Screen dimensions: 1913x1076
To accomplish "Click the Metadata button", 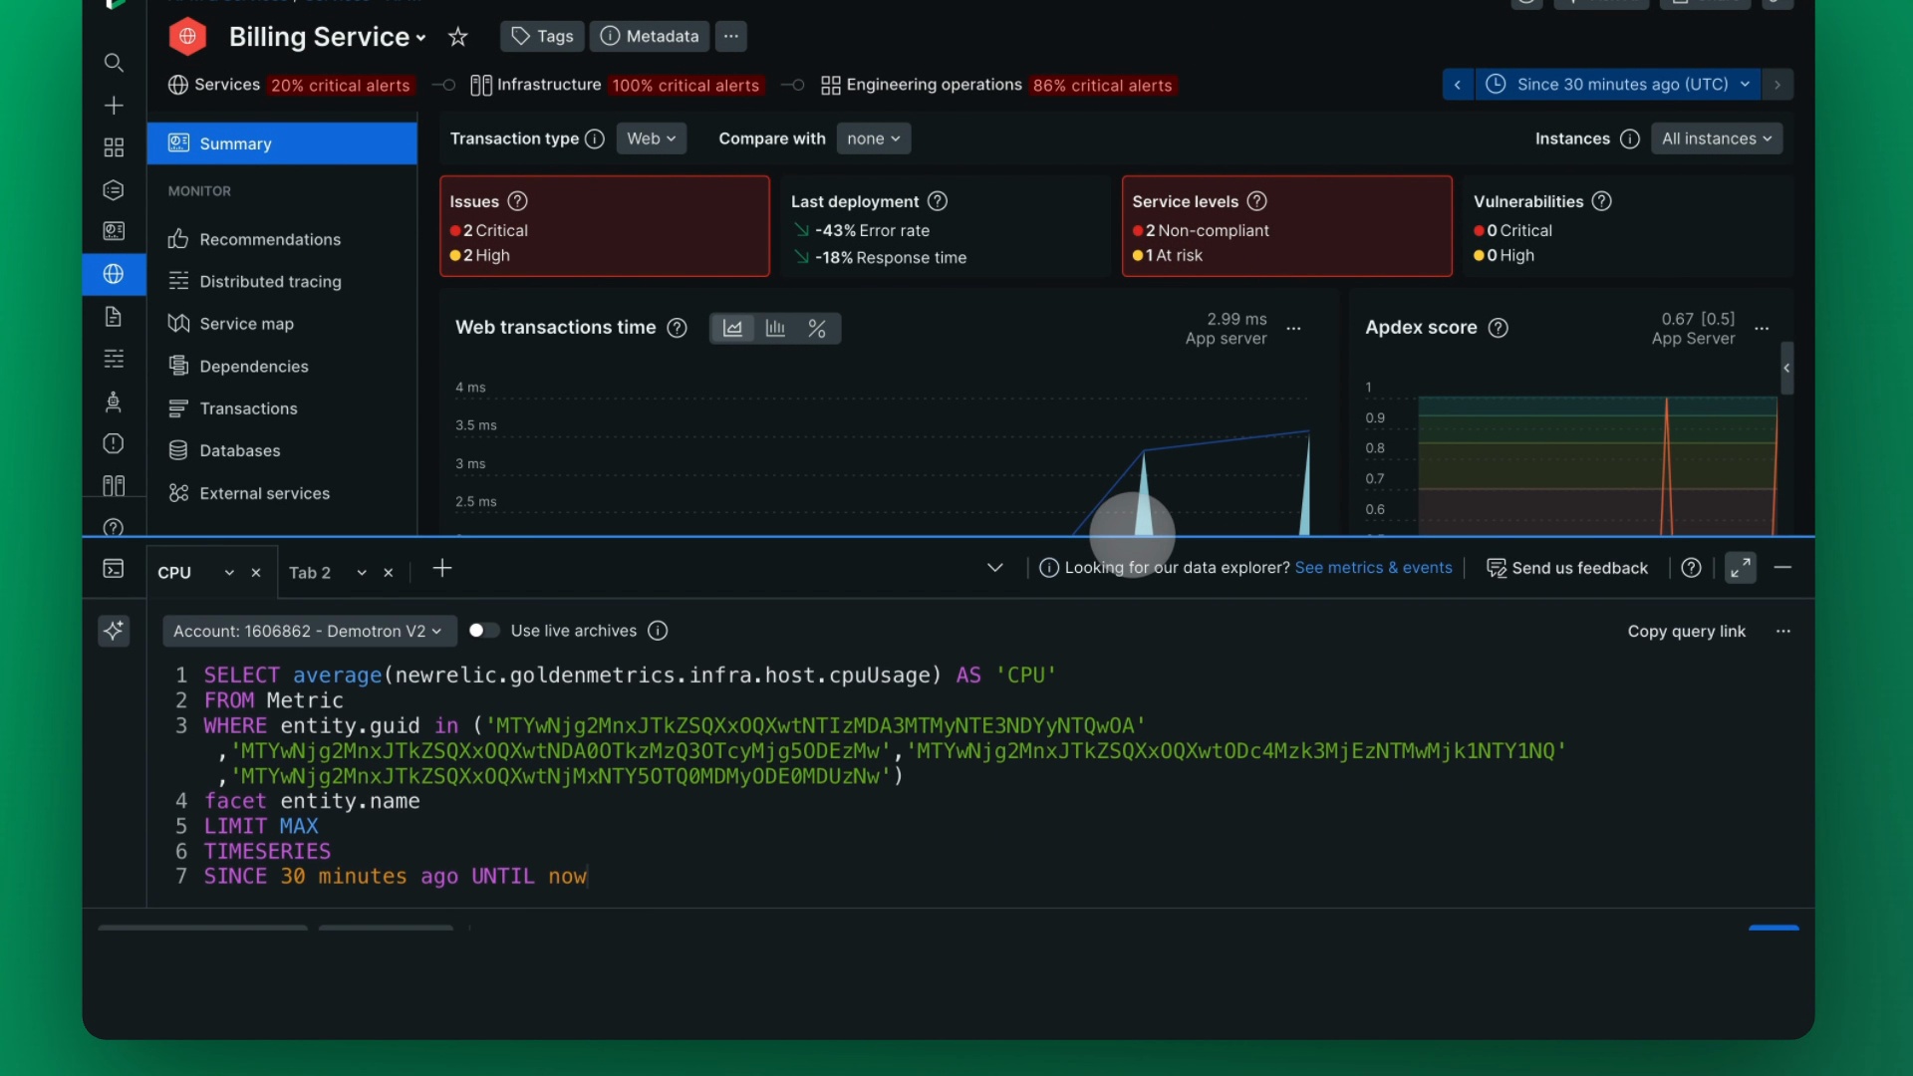I will (x=650, y=36).
